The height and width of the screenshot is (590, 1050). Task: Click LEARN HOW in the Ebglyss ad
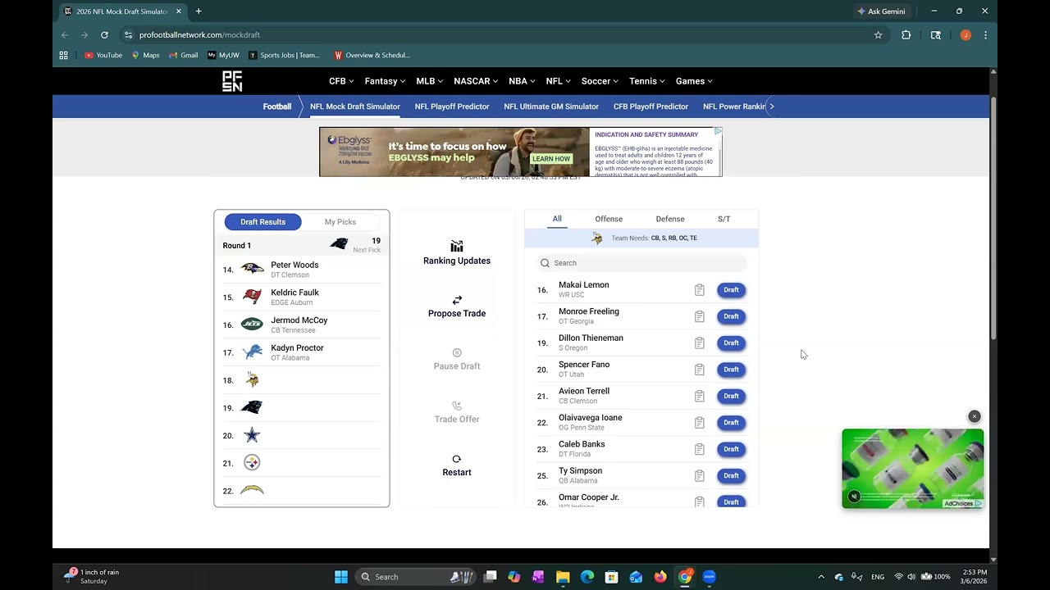tap(551, 159)
